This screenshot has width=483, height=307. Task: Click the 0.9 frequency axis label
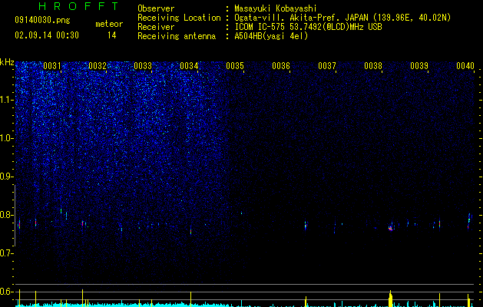click(x=6, y=177)
